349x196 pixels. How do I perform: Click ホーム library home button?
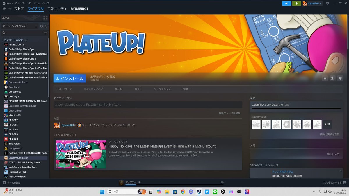pos(21,18)
